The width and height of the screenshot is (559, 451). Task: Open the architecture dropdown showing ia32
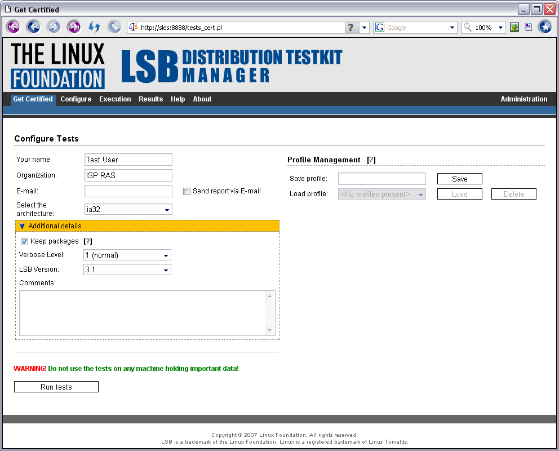[128, 209]
